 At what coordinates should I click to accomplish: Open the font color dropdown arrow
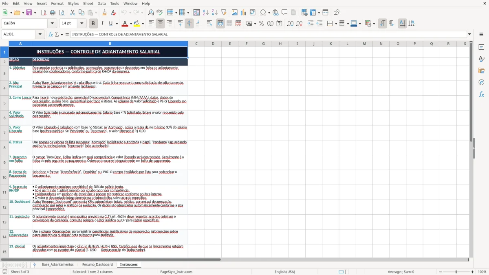point(130,24)
